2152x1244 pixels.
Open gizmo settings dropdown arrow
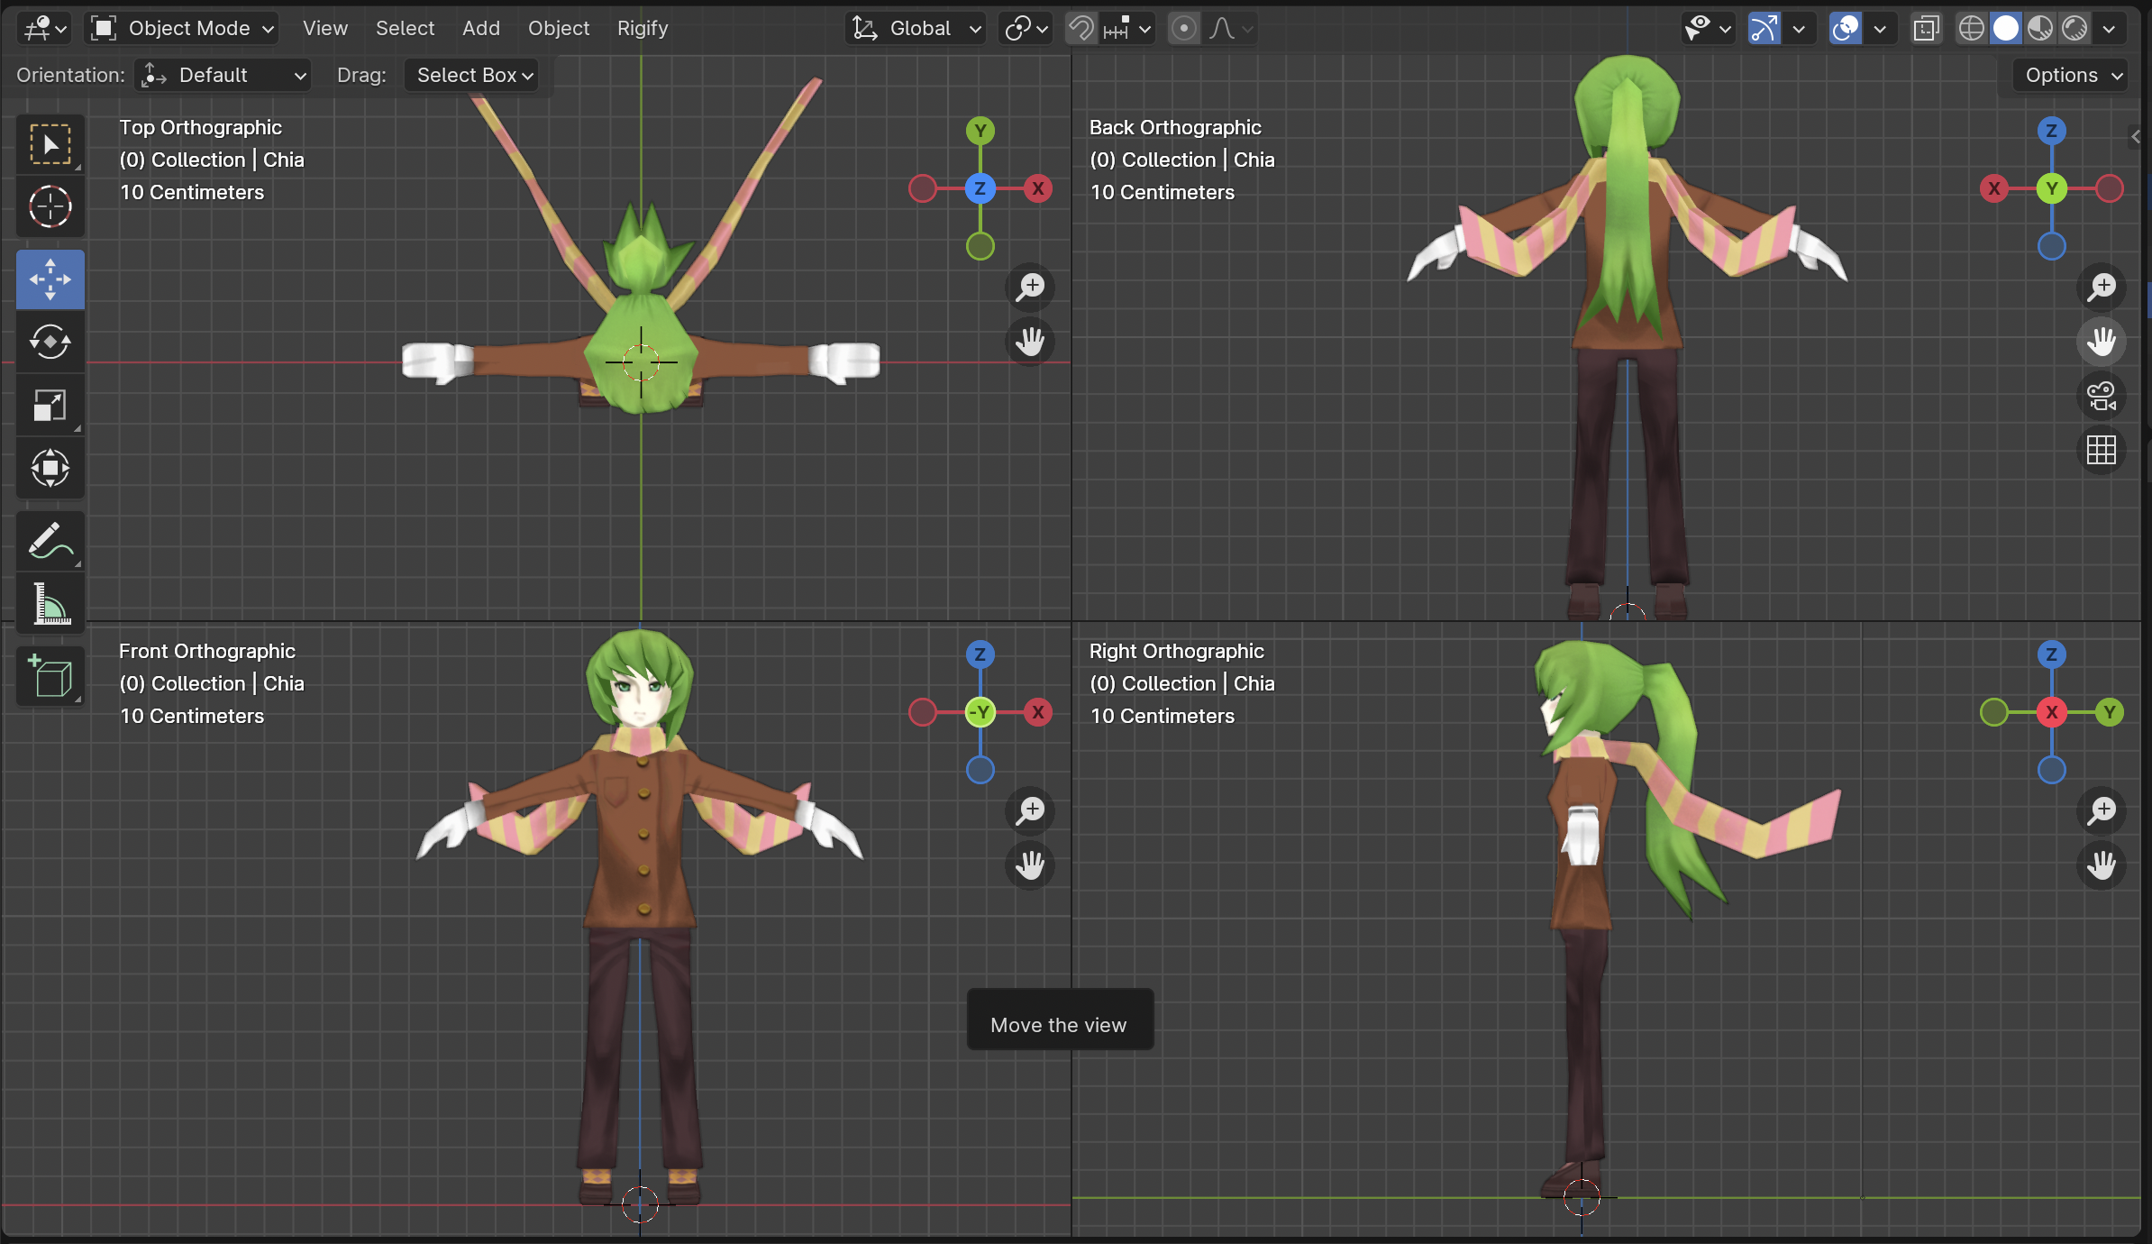point(1798,28)
